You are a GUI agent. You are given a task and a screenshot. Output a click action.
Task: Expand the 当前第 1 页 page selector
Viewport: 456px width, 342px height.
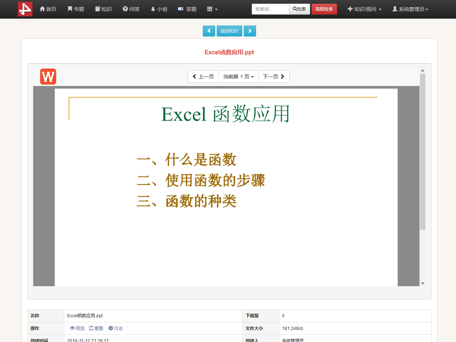pyautogui.click(x=238, y=77)
